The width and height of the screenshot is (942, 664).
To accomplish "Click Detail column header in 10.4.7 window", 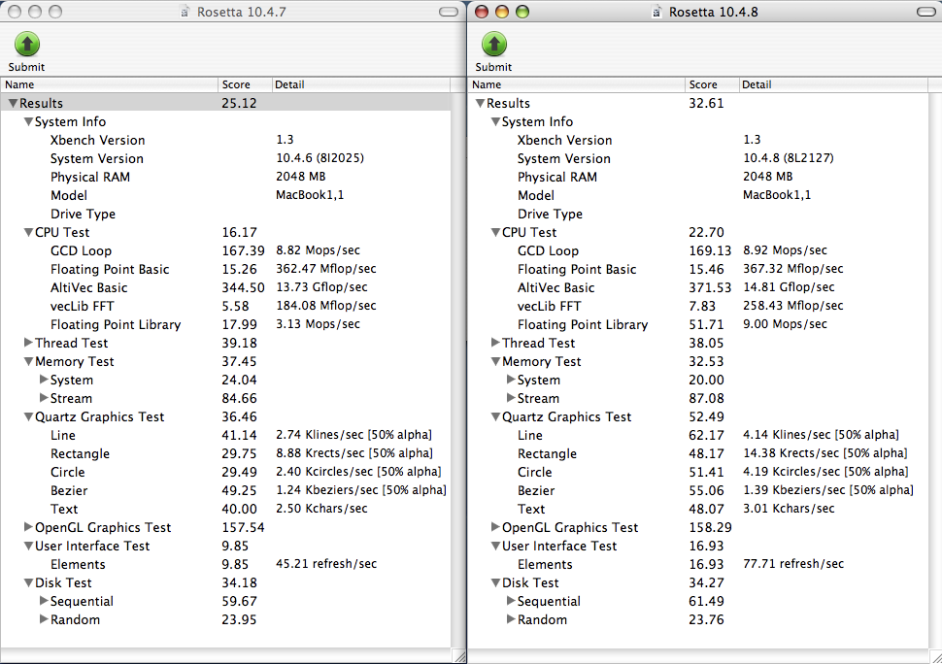I will tap(361, 84).
